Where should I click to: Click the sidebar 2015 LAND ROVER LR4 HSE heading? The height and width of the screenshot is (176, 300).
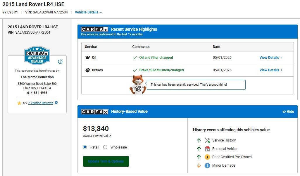(33, 27)
